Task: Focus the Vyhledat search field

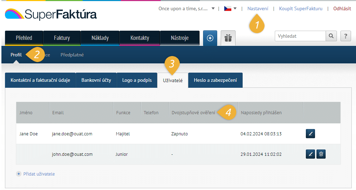Action: point(300,36)
